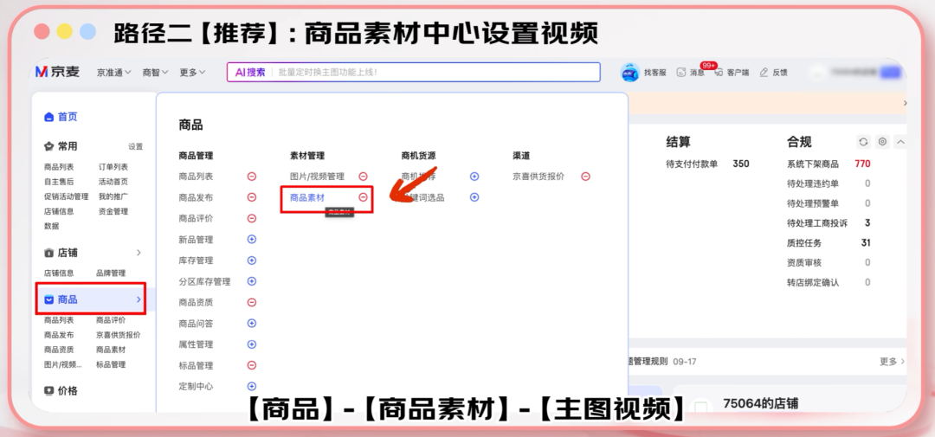Expand 店铺 sidebar section arrow
This screenshot has height=437, width=935.
139,253
